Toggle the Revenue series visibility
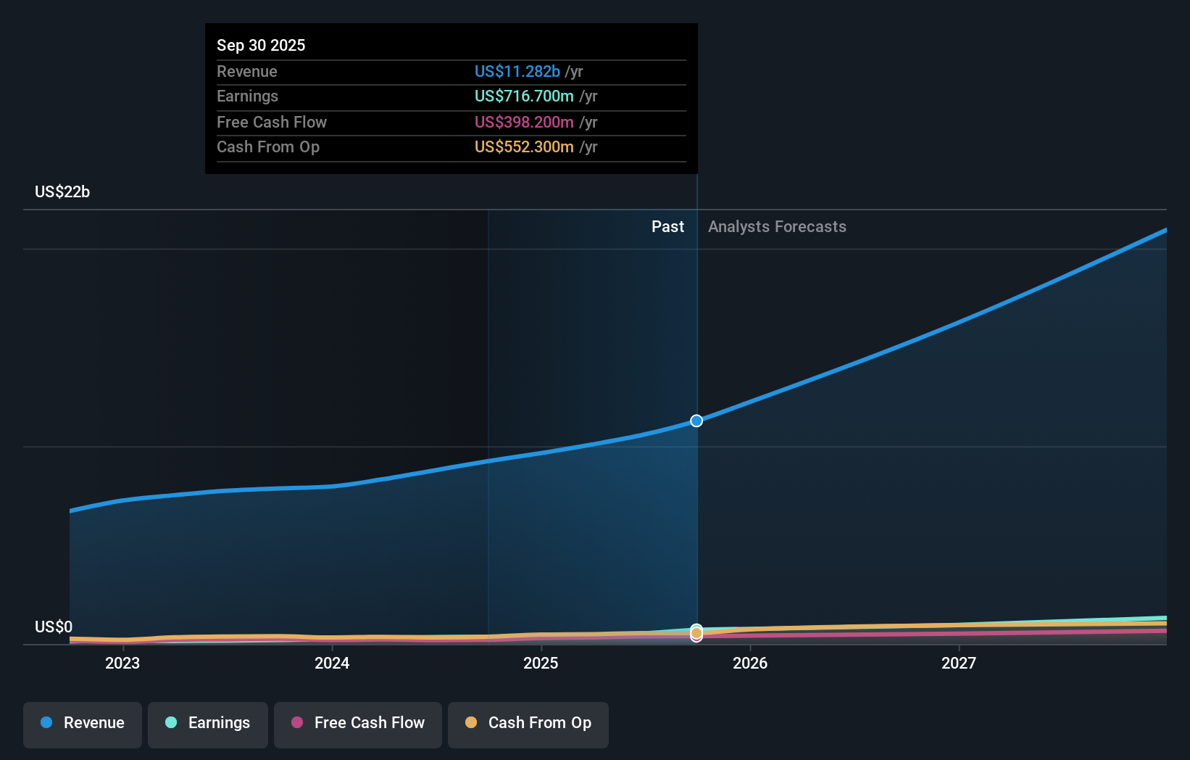Viewport: 1190px width, 760px height. [x=82, y=724]
